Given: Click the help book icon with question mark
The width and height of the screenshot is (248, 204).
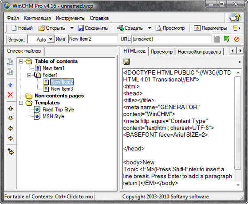Looking at the screenshot, I should click(235, 18).
